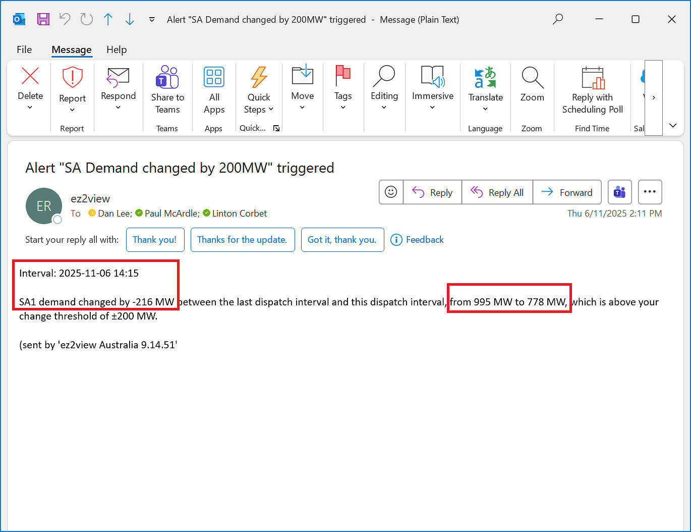
Task: Add an emoji reaction to message
Action: tap(391, 192)
